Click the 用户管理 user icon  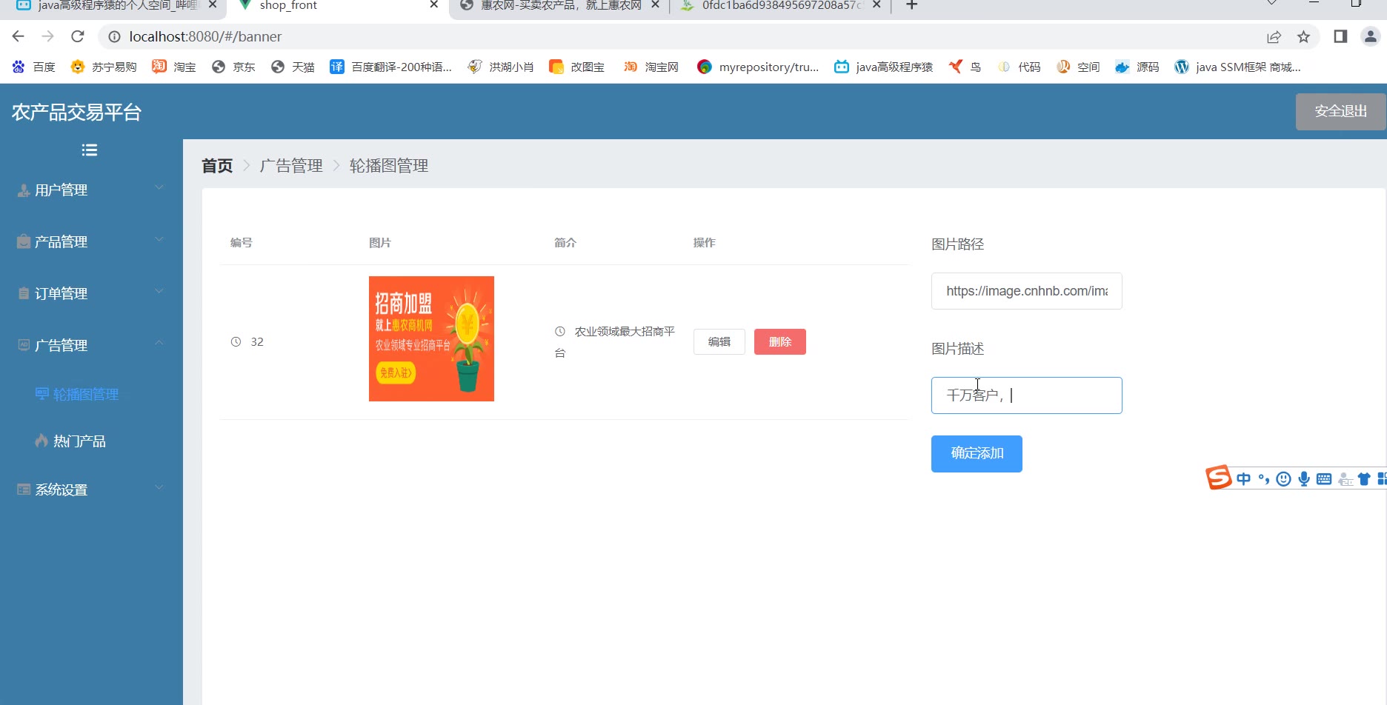coord(24,190)
